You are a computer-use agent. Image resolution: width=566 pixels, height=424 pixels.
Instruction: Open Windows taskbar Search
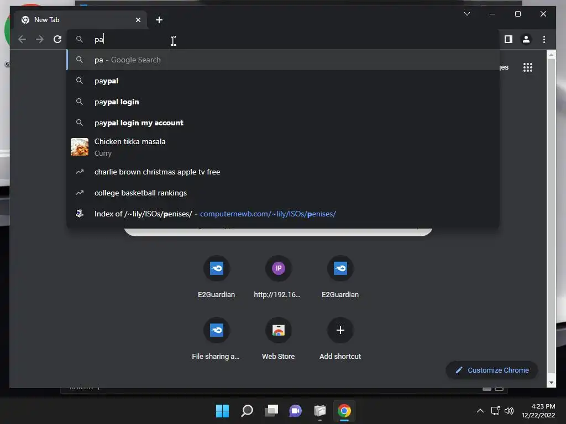click(x=247, y=411)
